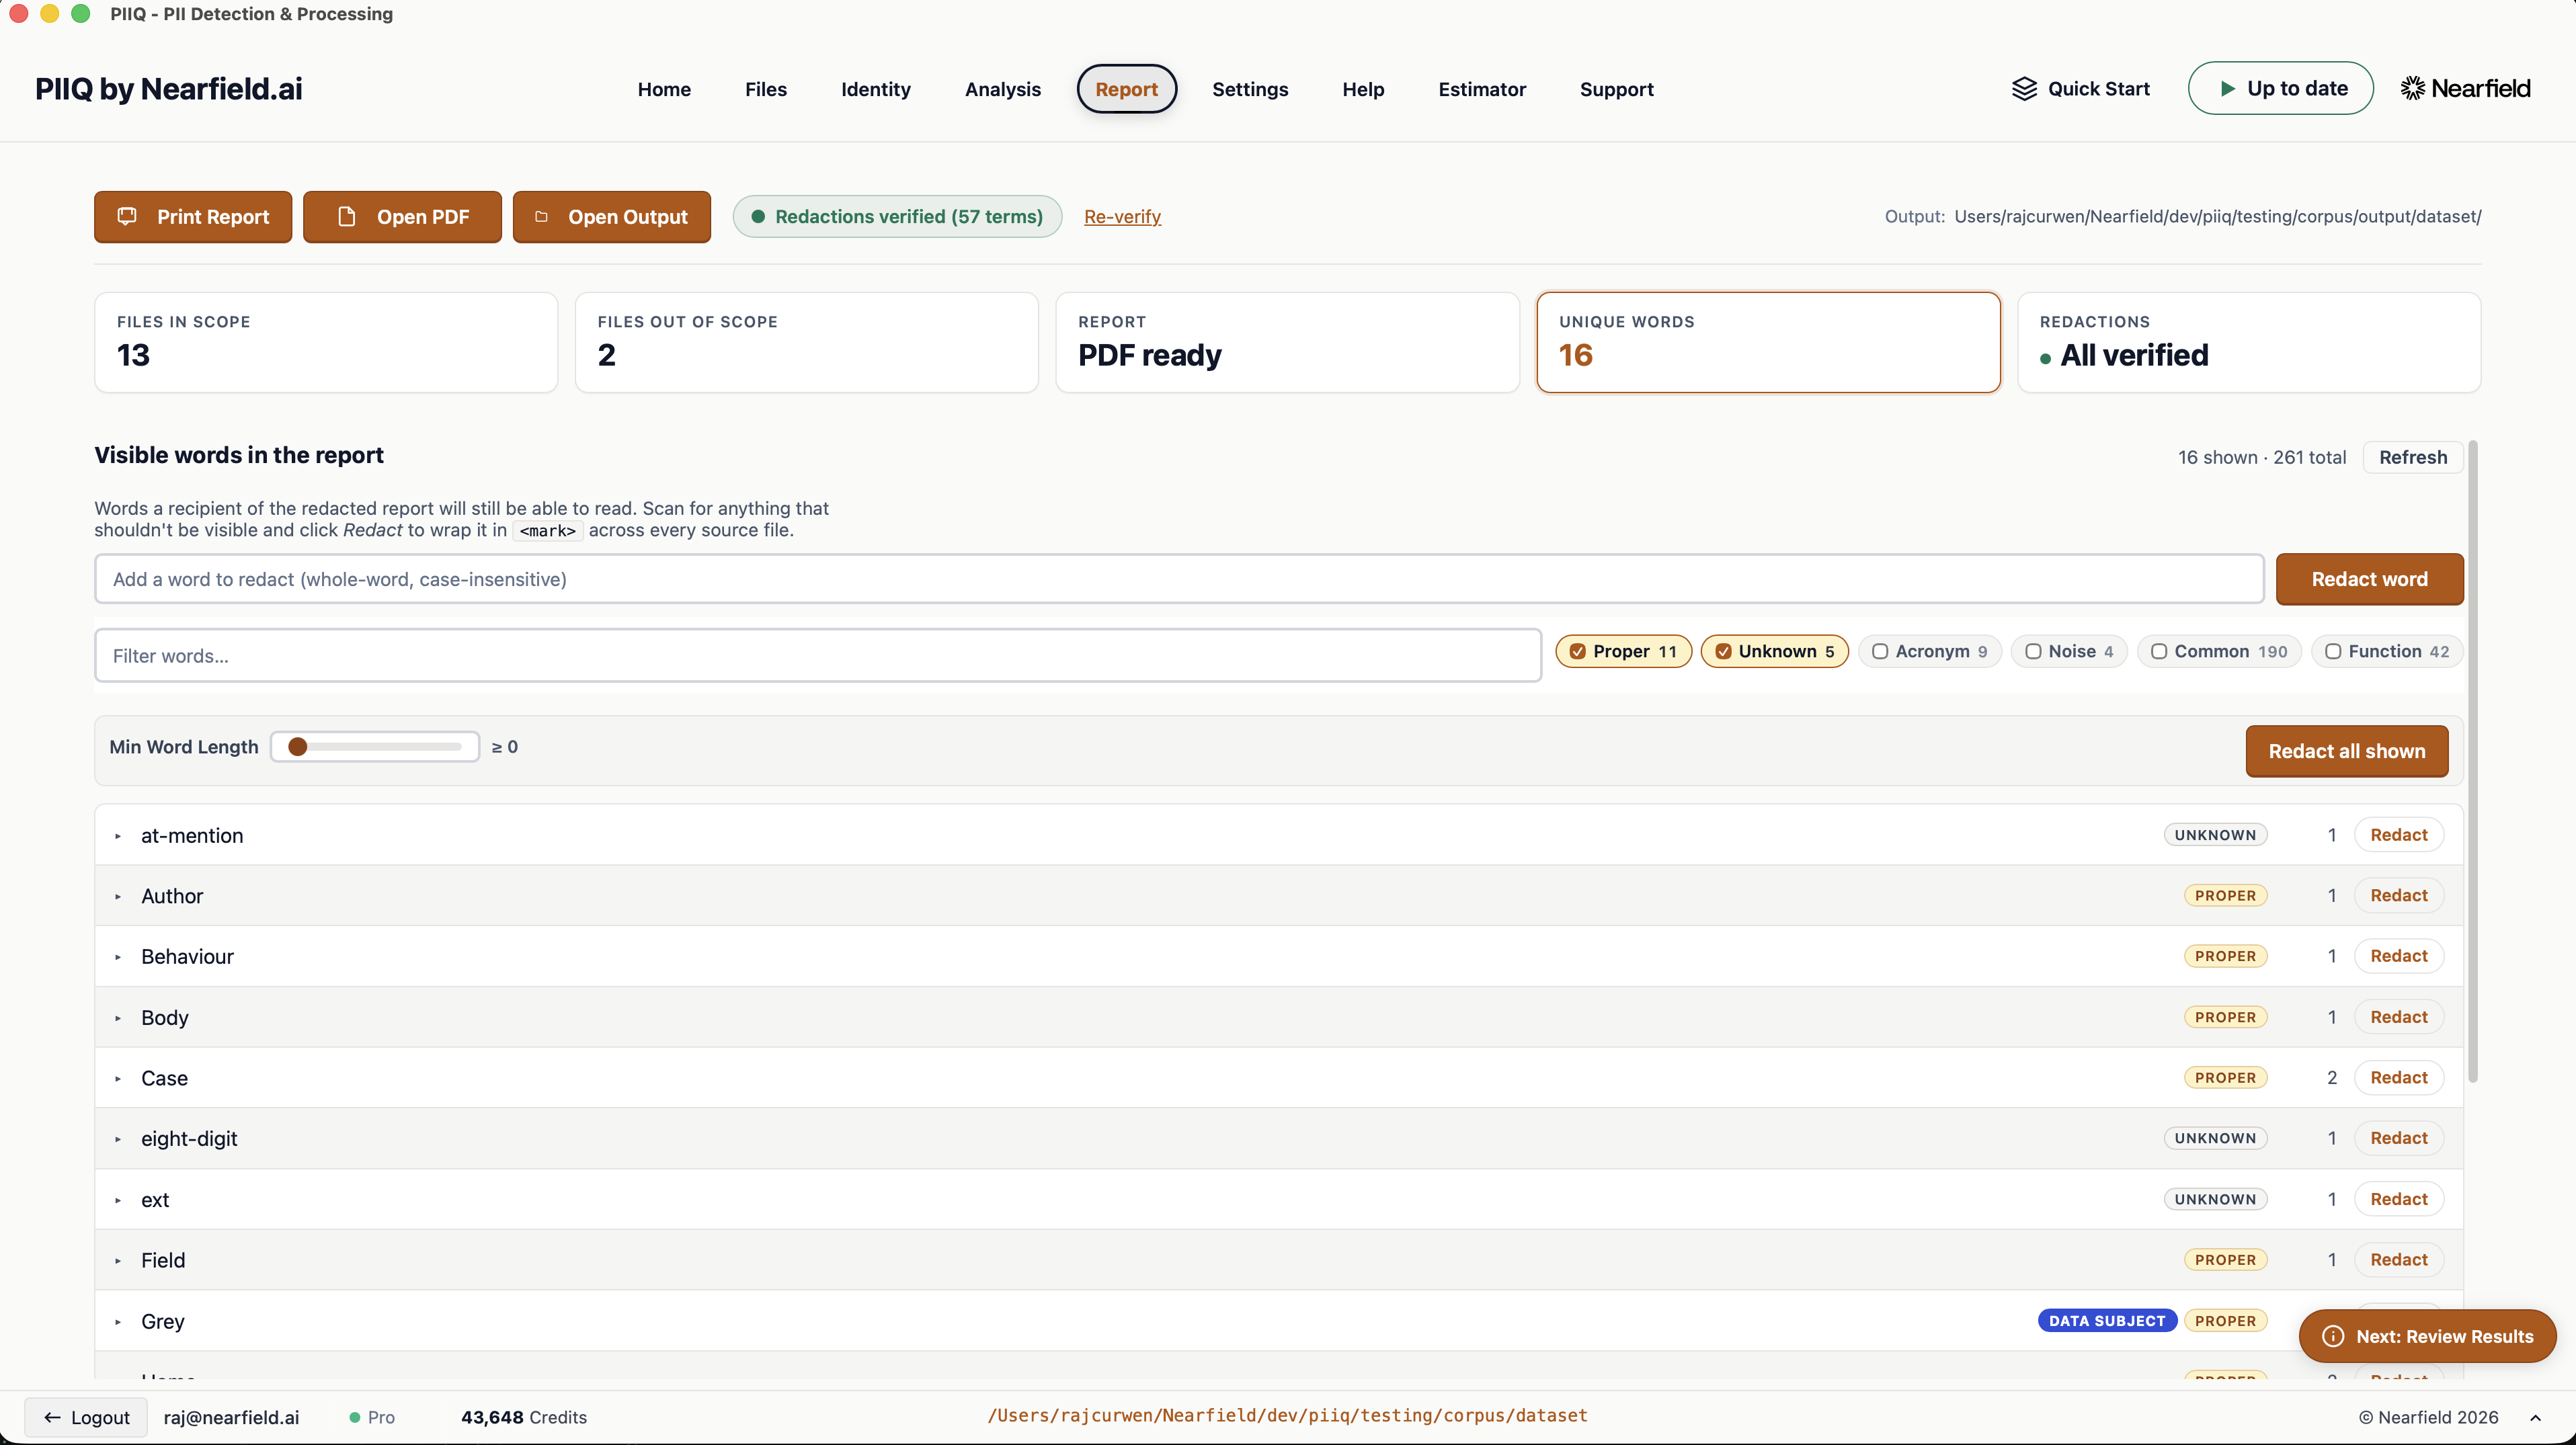Click the DATA SUBJECT badge on Grey
Viewport: 2576px width, 1445px height.
2107,1321
